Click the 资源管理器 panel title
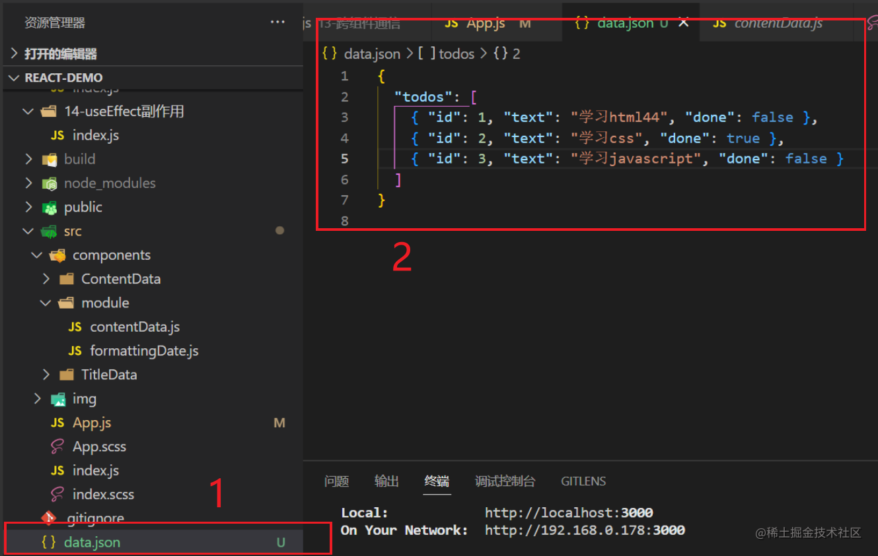The height and width of the screenshot is (556, 878). 55,22
